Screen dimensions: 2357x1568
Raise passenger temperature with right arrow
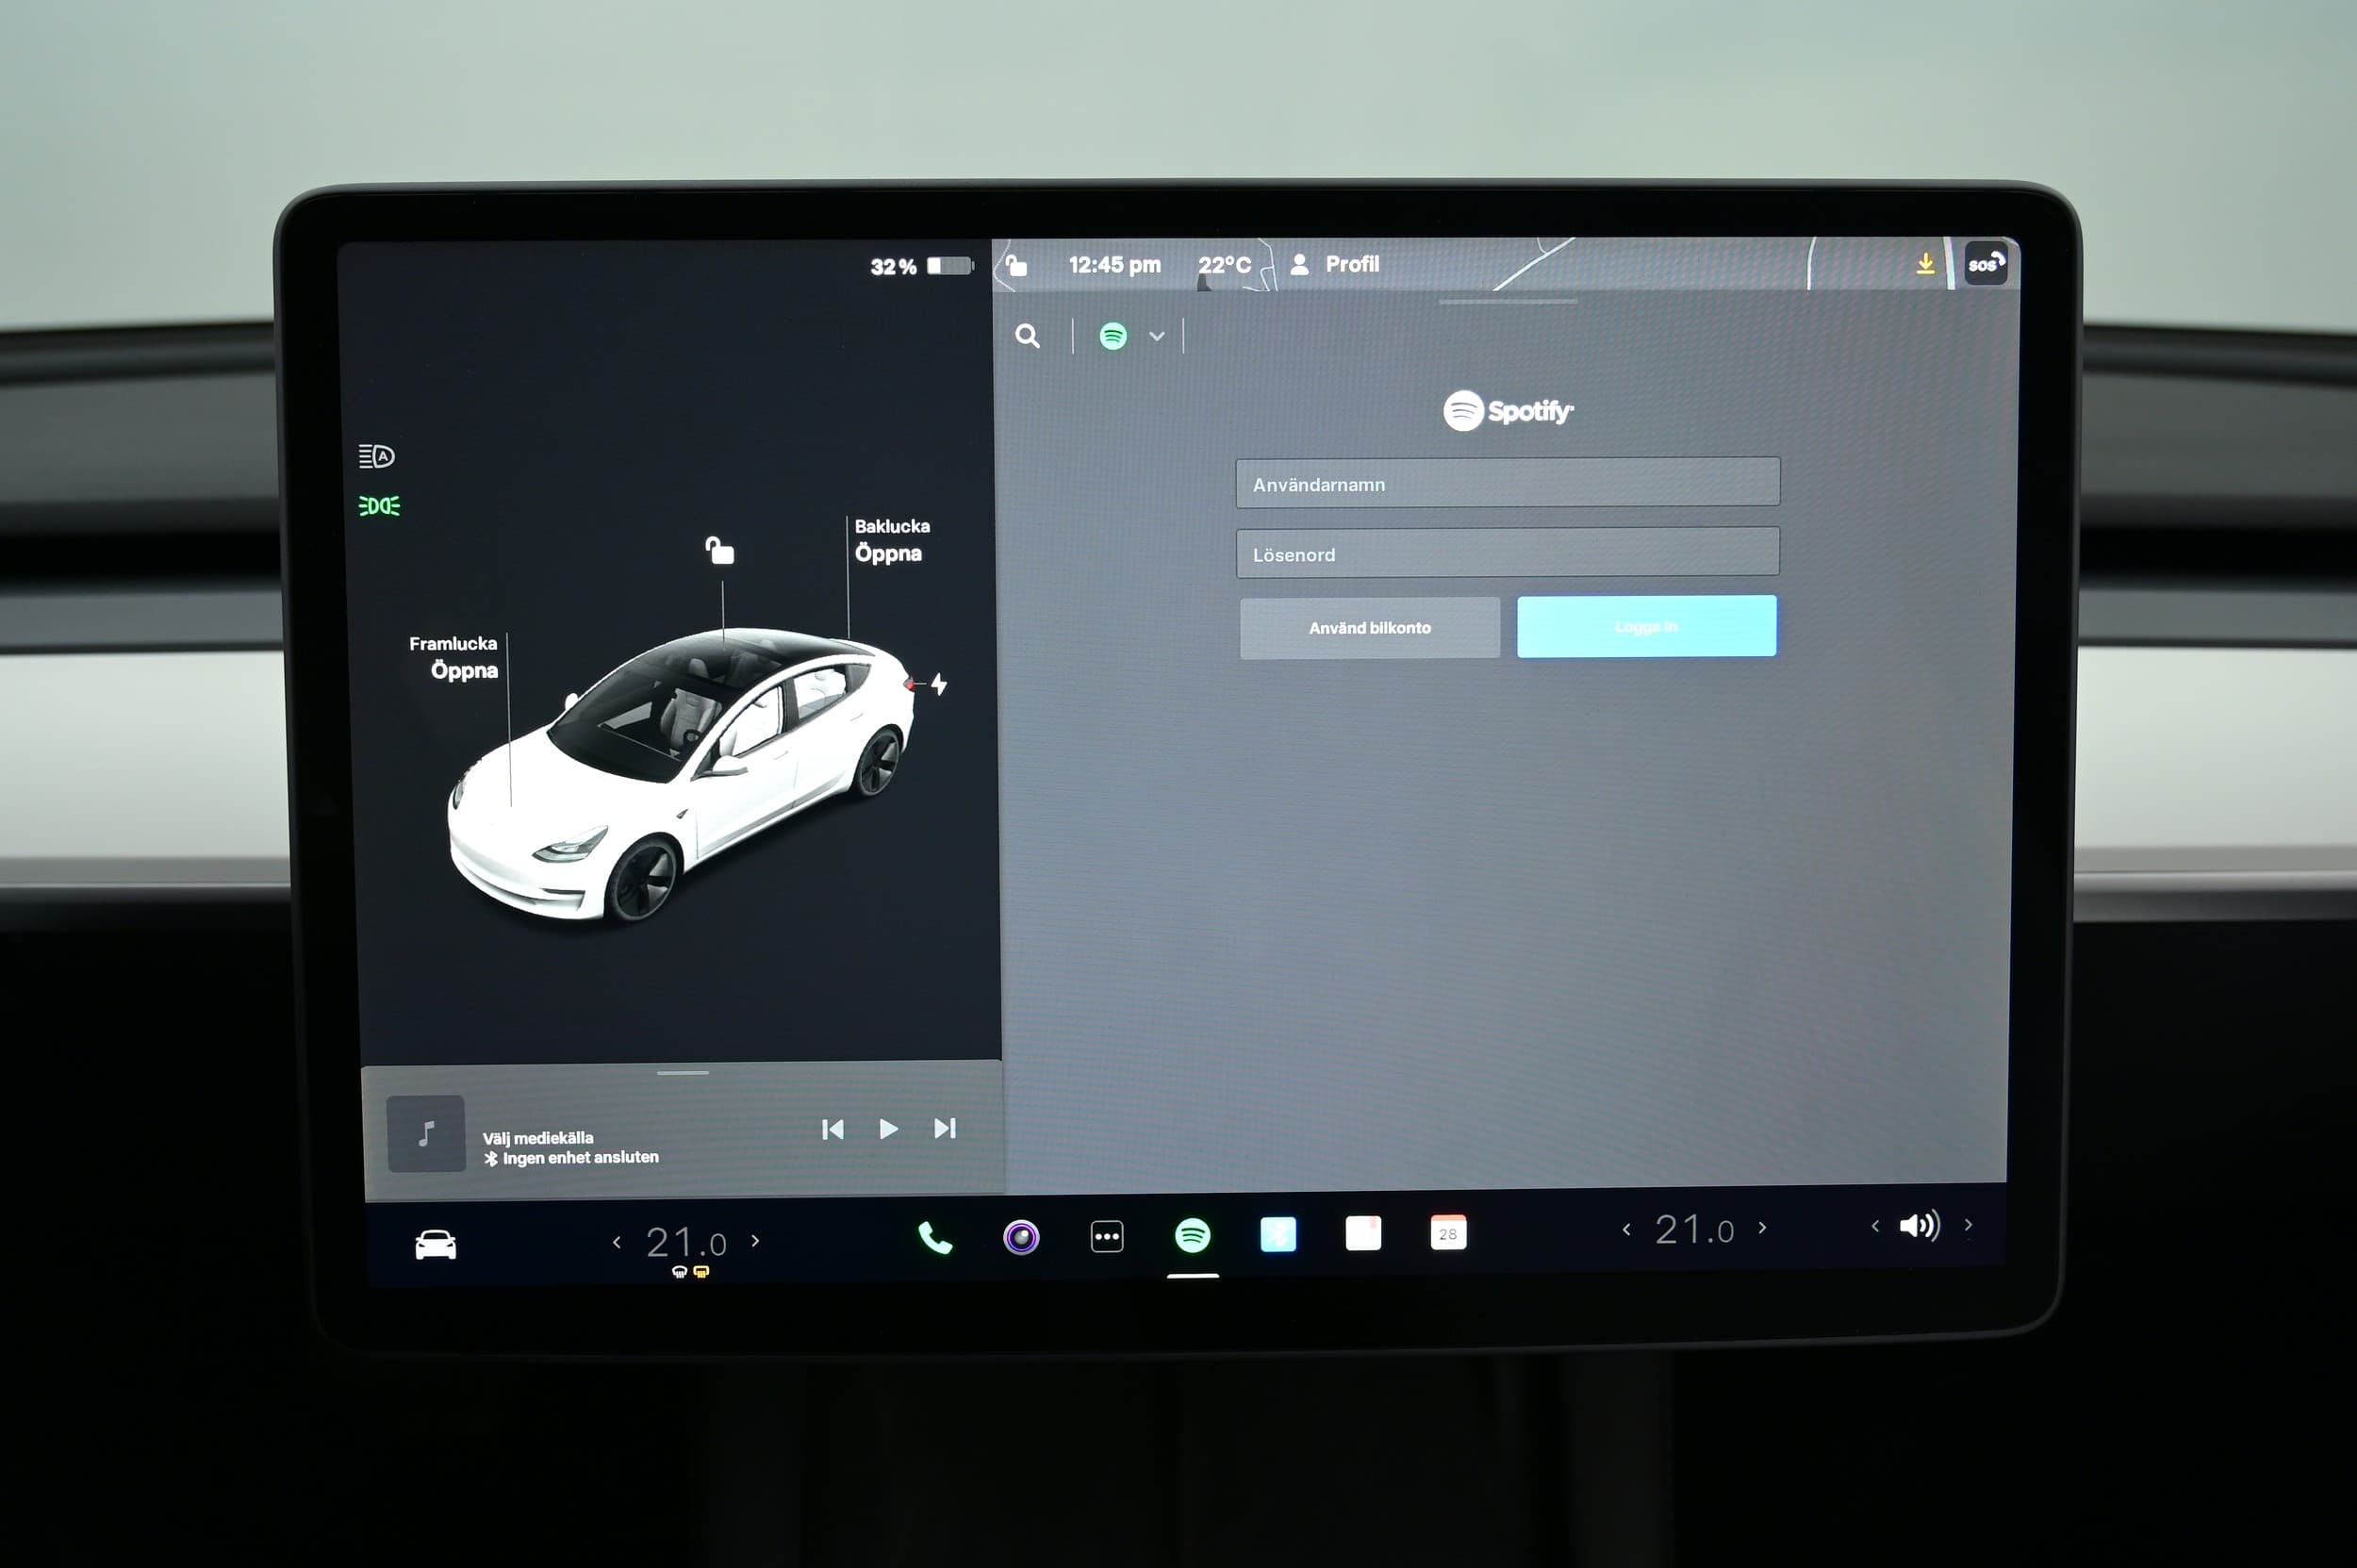[1762, 1227]
